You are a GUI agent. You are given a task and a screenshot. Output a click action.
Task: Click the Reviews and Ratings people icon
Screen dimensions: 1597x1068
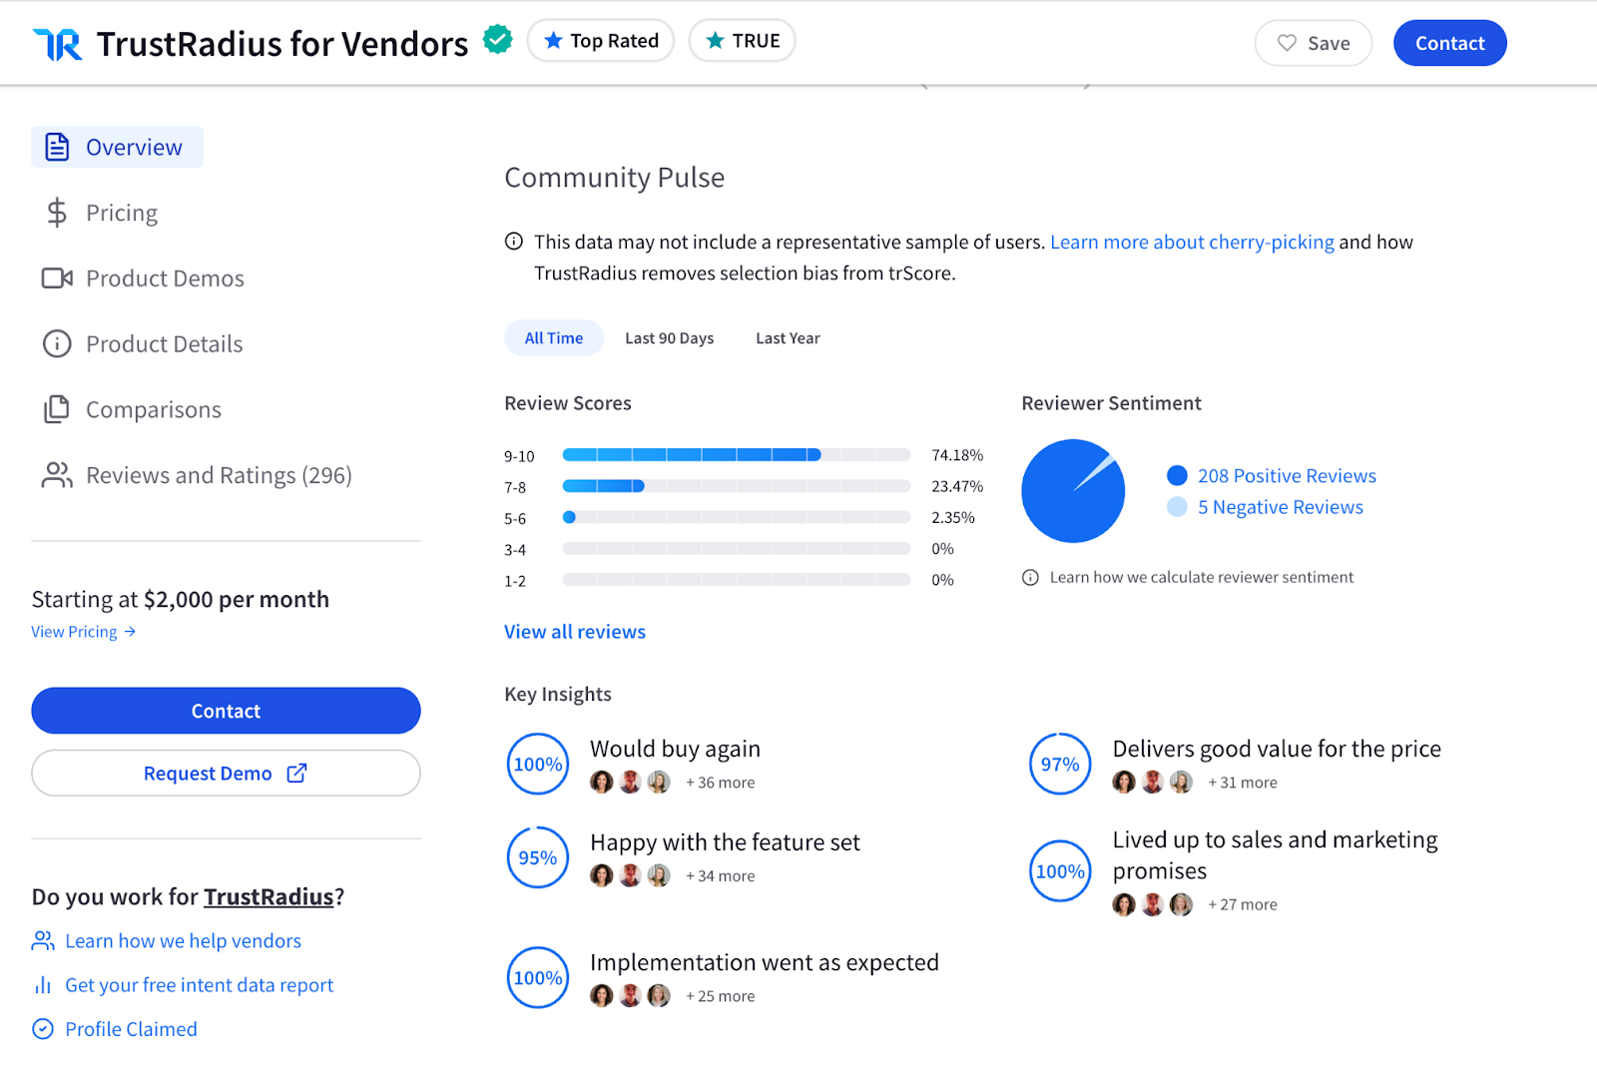57,475
